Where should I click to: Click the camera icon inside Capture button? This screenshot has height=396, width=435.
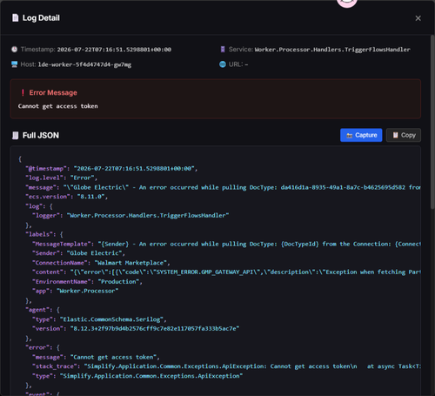349,136
